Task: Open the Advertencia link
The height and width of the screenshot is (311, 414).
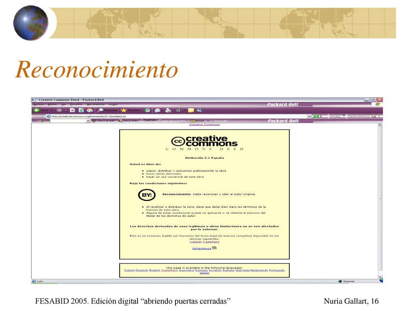Action: point(202,248)
